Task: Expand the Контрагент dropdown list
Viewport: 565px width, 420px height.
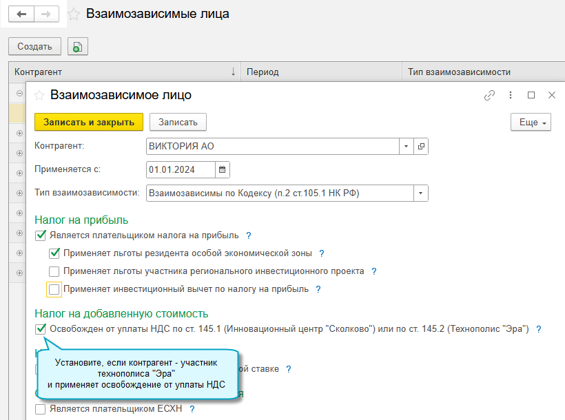Action: (407, 147)
